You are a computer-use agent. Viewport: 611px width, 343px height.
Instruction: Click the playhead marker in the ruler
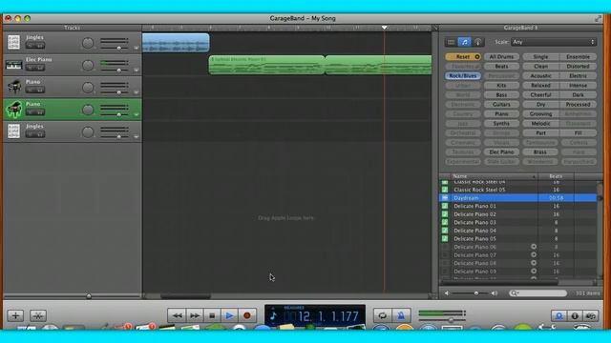tap(384, 28)
